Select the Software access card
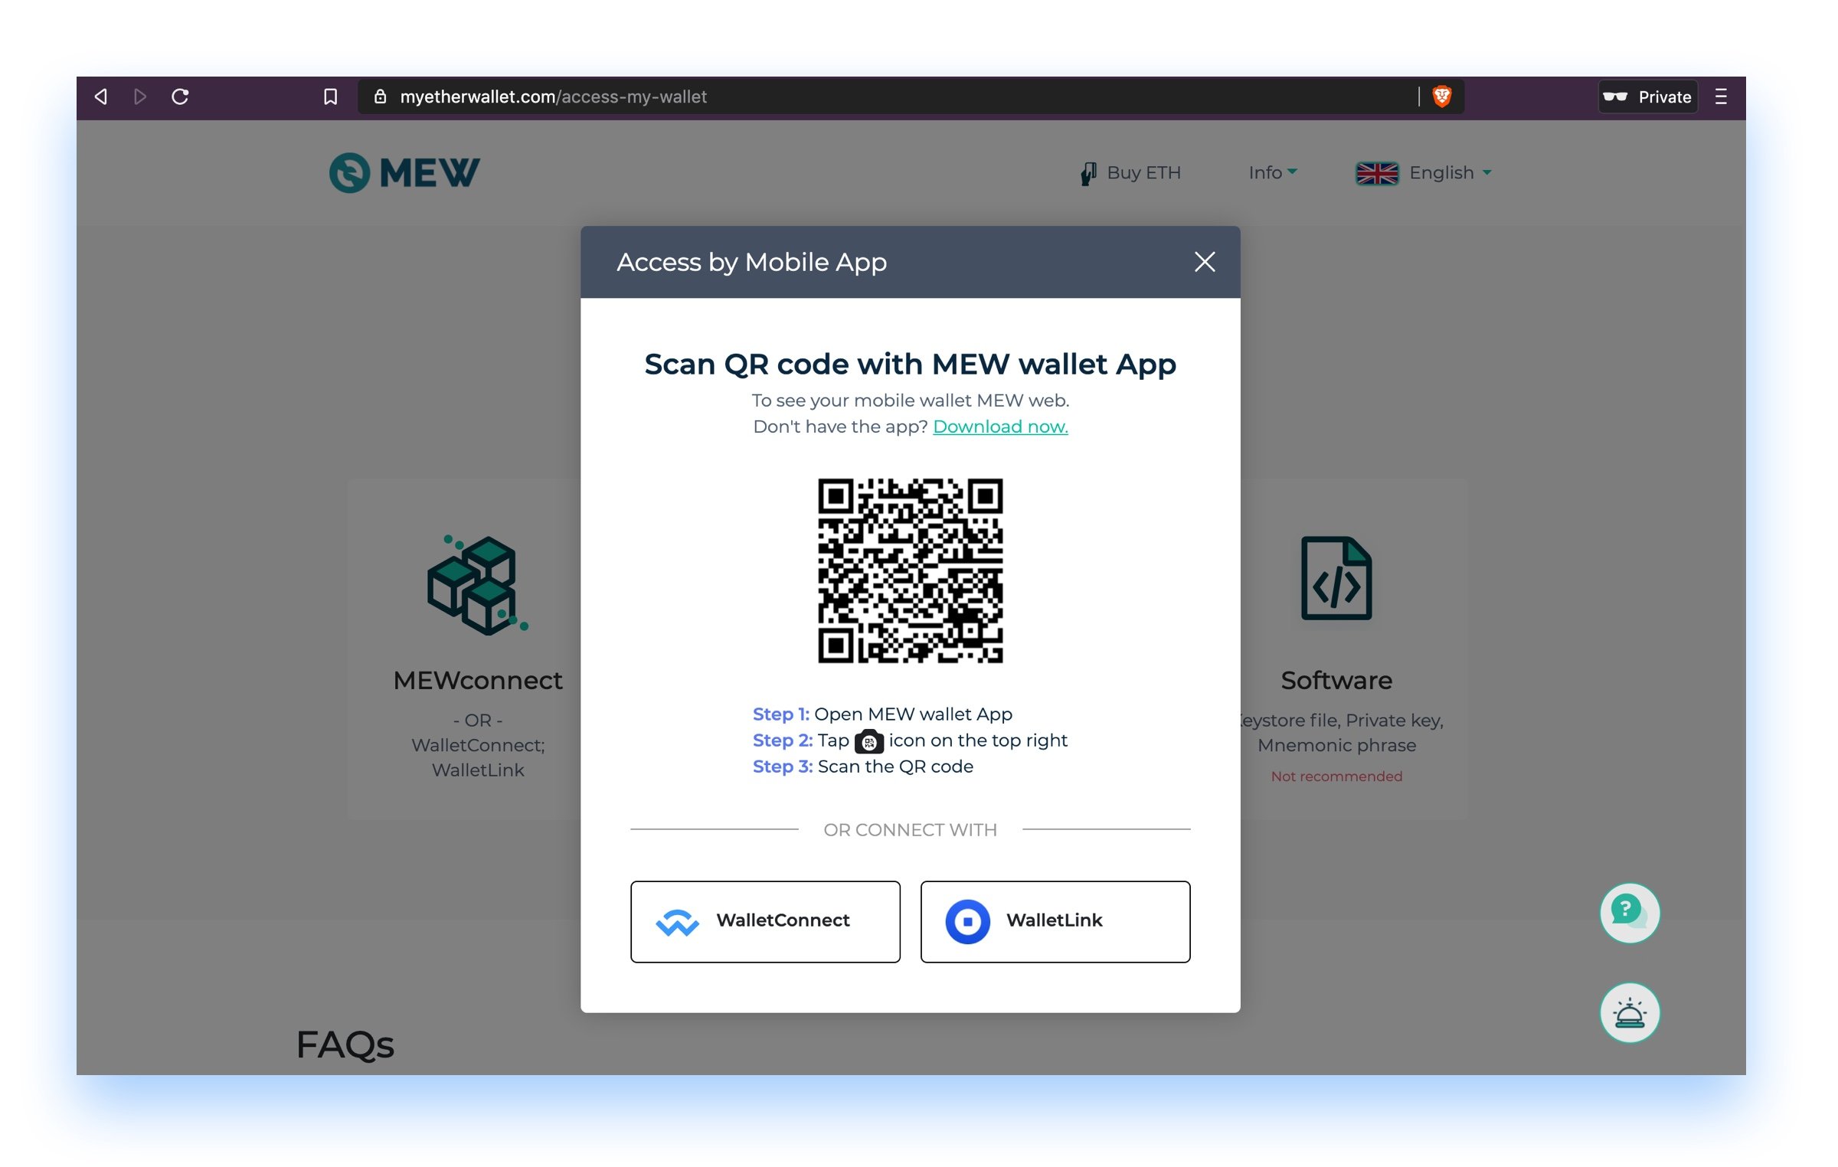1838x1167 pixels. click(x=1353, y=649)
